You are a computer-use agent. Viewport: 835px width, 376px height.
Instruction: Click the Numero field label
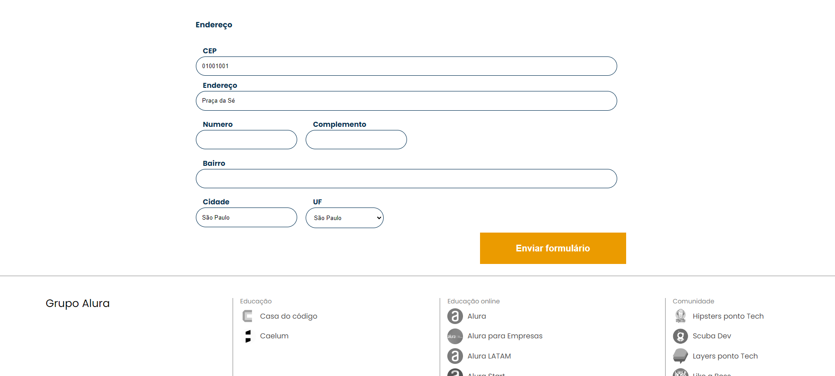point(218,125)
